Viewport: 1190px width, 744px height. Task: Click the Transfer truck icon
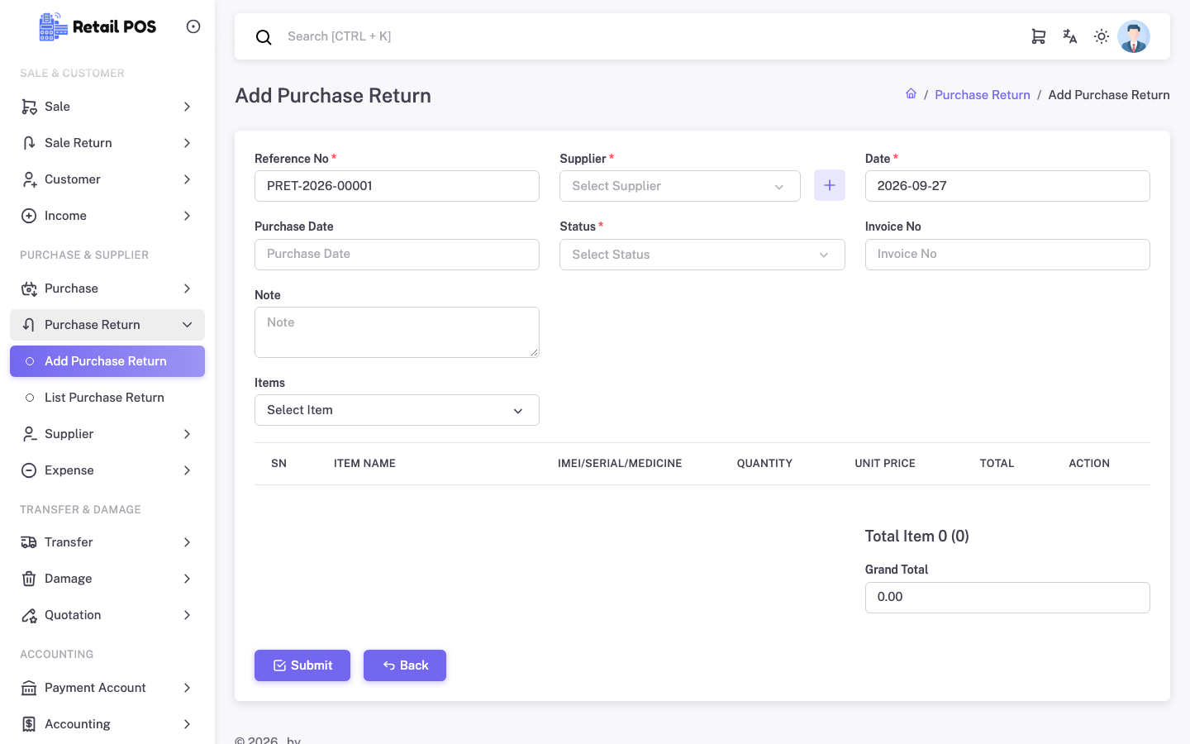click(x=29, y=542)
